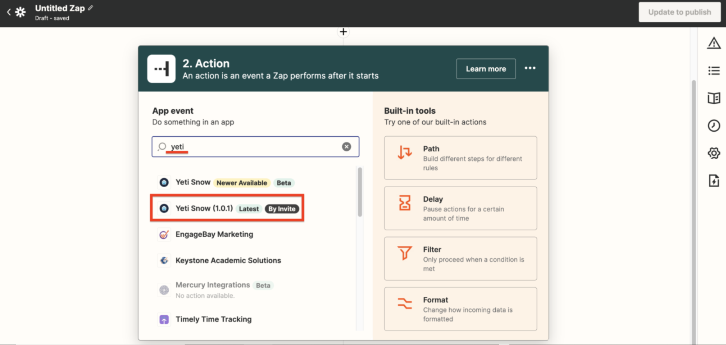Add a step with the plus button
726x345 pixels.
tap(343, 32)
